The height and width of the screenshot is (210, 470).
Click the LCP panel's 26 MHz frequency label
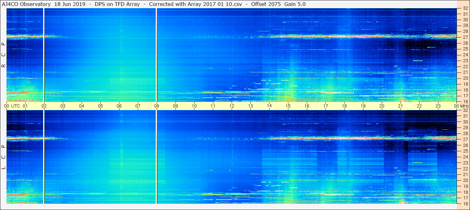pyautogui.click(x=465, y=145)
